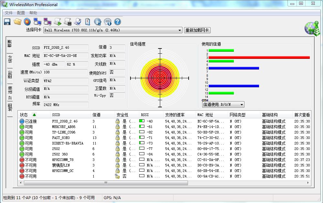Open the 信道使用 B/G/N dropdown
The image size is (323, 203).
[x=242, y=104]
